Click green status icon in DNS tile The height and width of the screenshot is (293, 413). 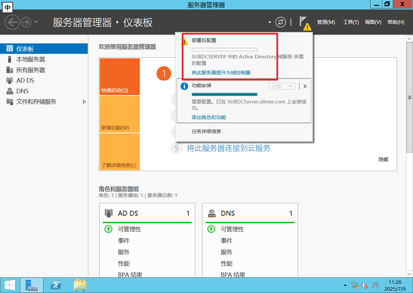[211, 229]
